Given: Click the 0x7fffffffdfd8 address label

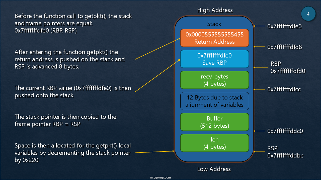Looking at the screenshot, I should click(x=285, y=47).
